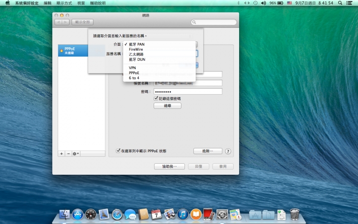Click the 密碼 password field
Image resolution: width=358 pixels, height=224 pixels.
point(188,92)
